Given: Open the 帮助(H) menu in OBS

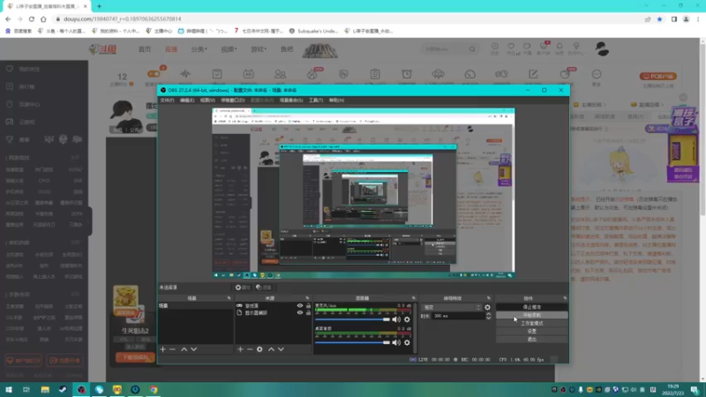Looking at the screenshot, I should point(336,101).
